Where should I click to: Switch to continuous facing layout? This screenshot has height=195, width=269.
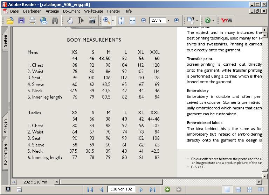(249, 189)
